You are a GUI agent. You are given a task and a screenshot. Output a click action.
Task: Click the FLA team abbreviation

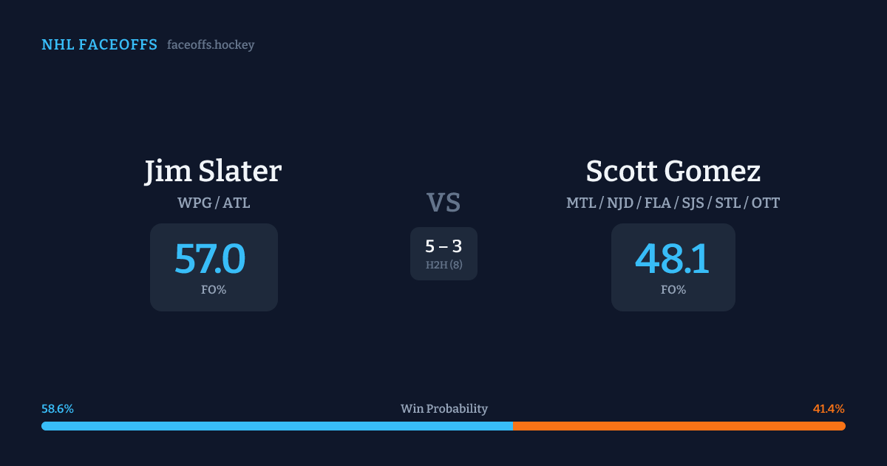[657, 203]
